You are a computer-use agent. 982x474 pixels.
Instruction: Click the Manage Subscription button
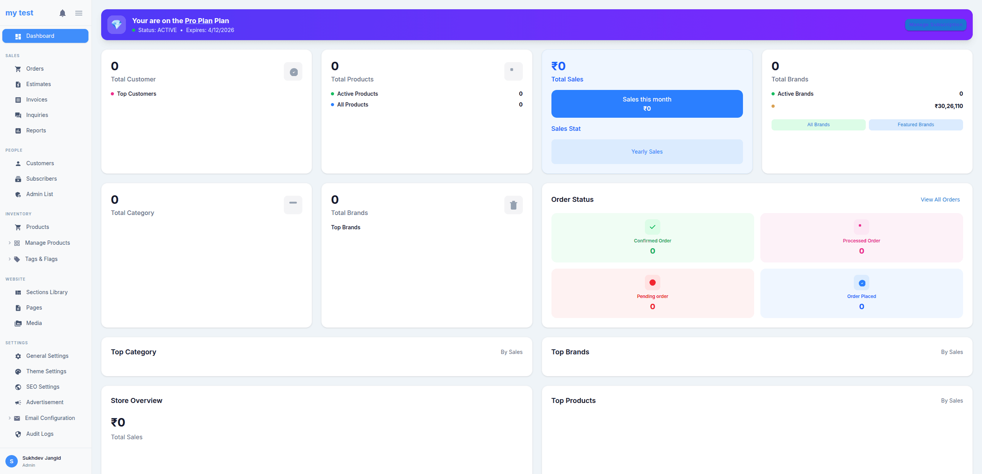(935, 24)
